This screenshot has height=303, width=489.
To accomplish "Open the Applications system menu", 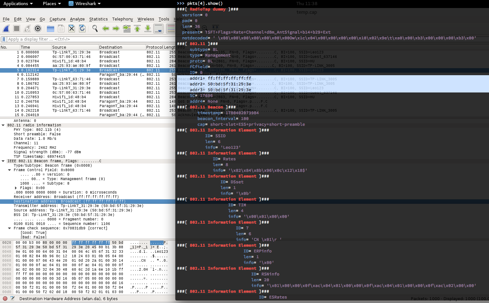I will (x=18, y=4).
